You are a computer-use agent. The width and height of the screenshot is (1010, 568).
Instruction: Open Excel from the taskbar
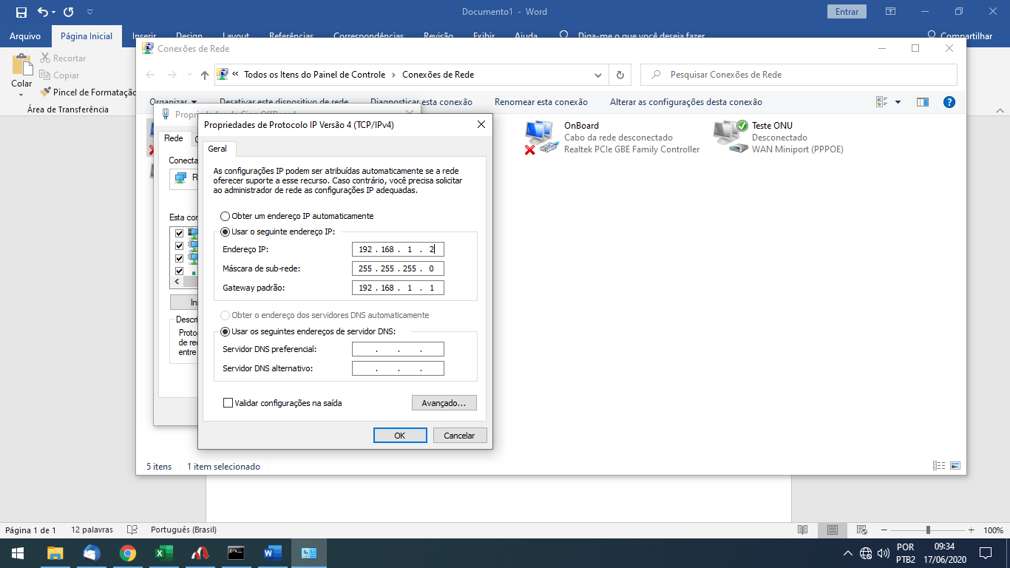163,552
